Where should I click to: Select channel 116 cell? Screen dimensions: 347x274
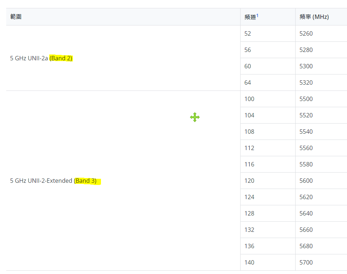pos(268,164)
